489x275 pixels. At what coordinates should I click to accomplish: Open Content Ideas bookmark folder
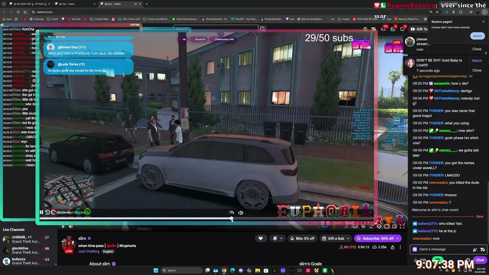[x=99, y=19]
